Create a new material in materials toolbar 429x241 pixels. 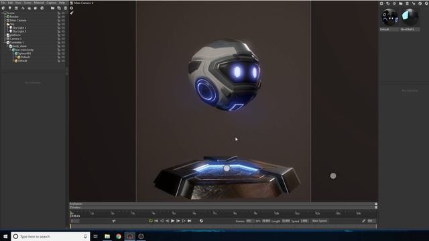pyautogui.click(x=381, y=3)
